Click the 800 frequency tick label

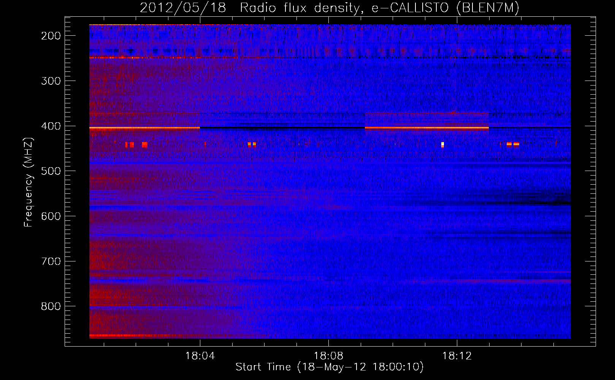pos(51,306)
